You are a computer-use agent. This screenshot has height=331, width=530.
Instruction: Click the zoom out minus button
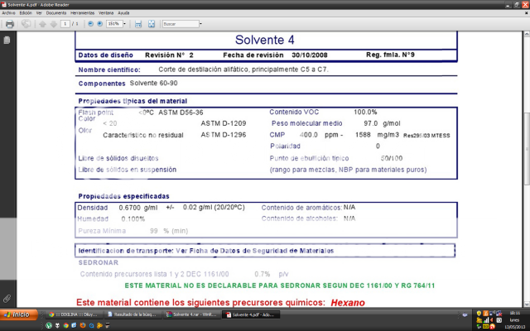(x=90, y=24)
